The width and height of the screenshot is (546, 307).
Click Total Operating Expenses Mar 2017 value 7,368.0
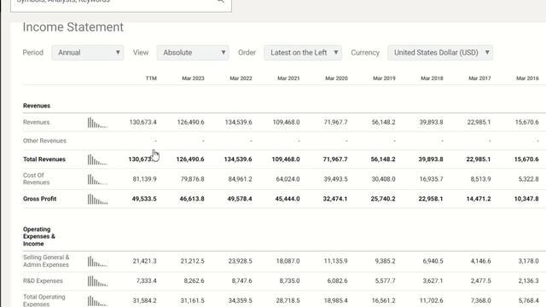[480, 300]
